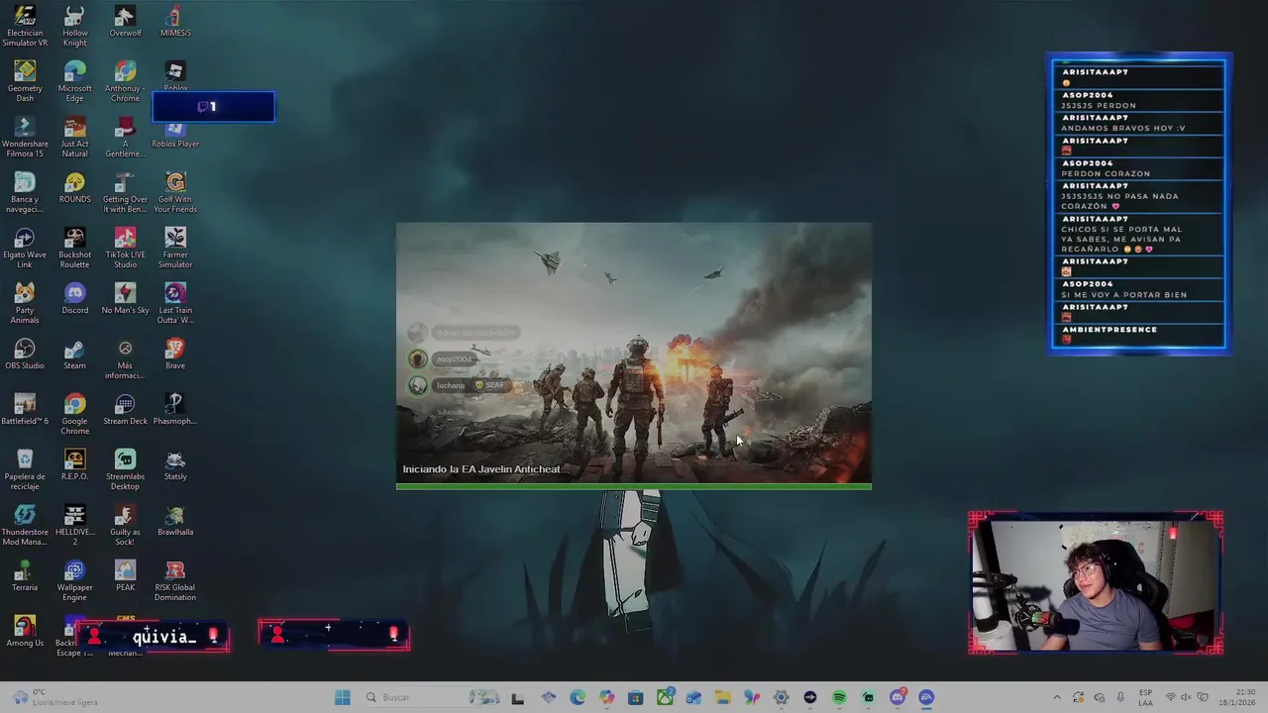Select the Brave browser desktop icon

(175, 355)
